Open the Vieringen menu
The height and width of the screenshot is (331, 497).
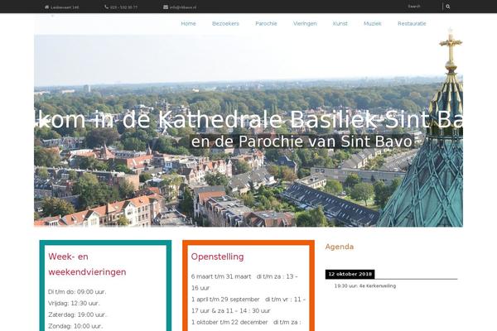(305, 23)
